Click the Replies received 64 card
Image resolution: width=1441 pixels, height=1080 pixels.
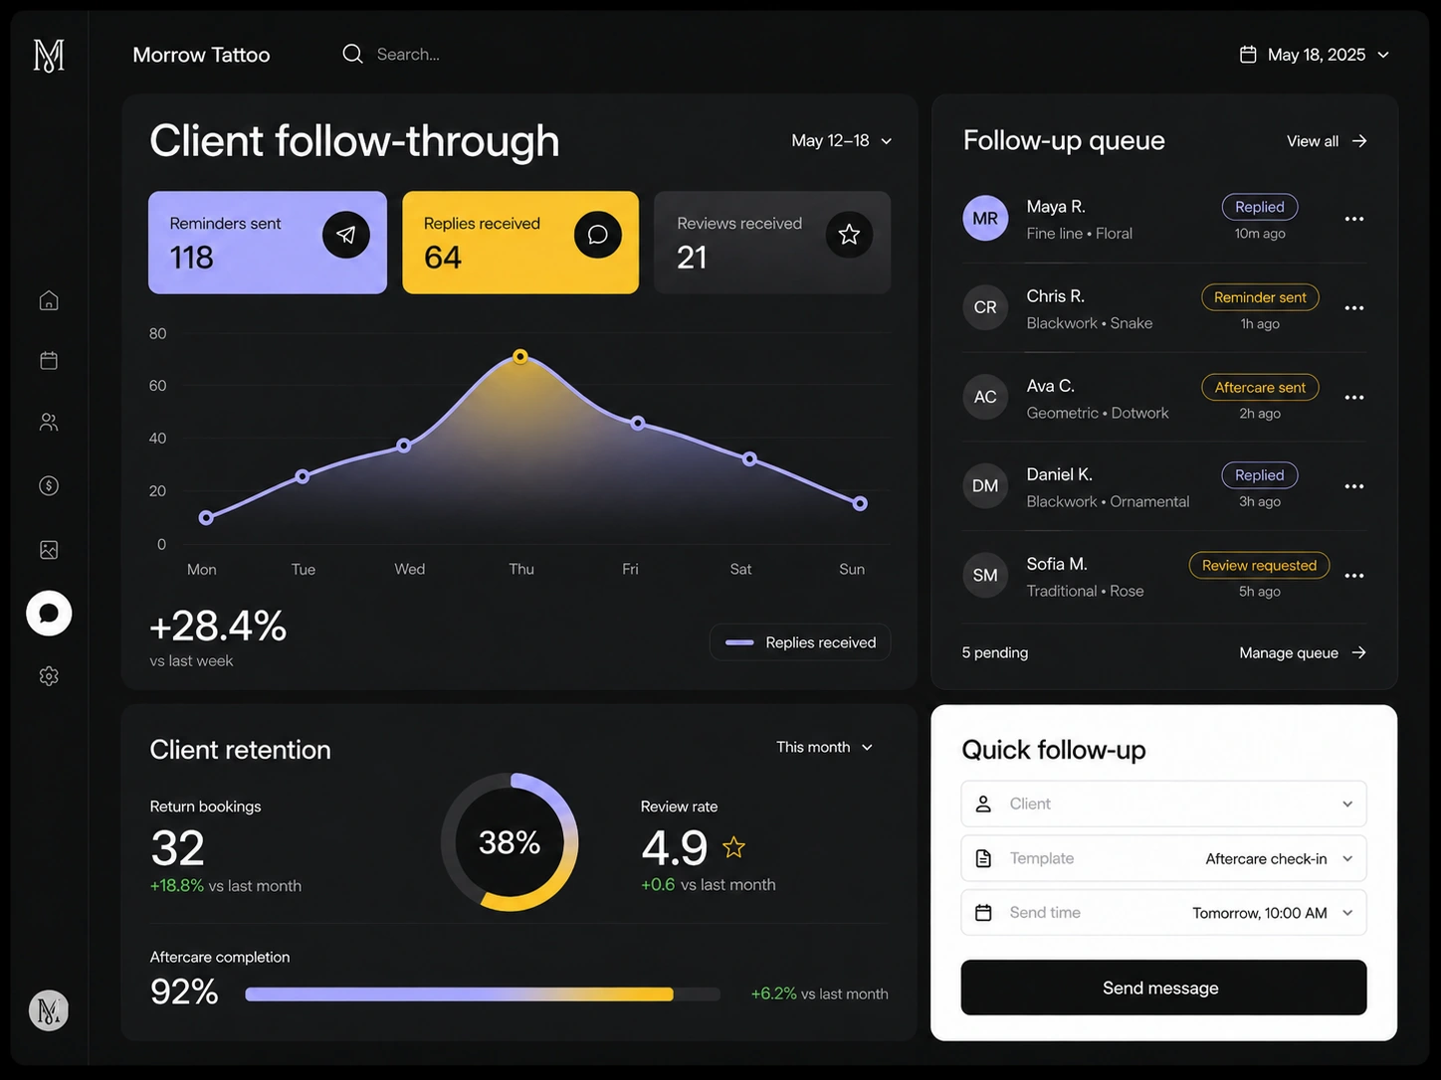pyautogui.click(x=520, y=243)
